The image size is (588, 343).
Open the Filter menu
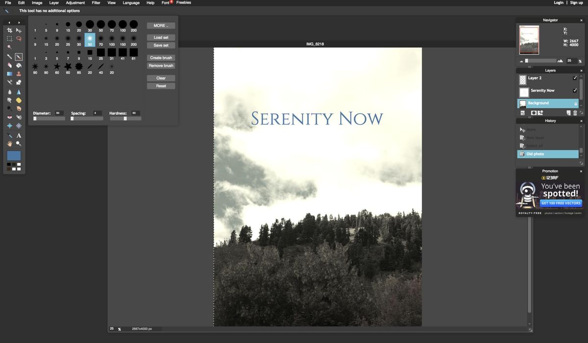click(x=96, y=2)
